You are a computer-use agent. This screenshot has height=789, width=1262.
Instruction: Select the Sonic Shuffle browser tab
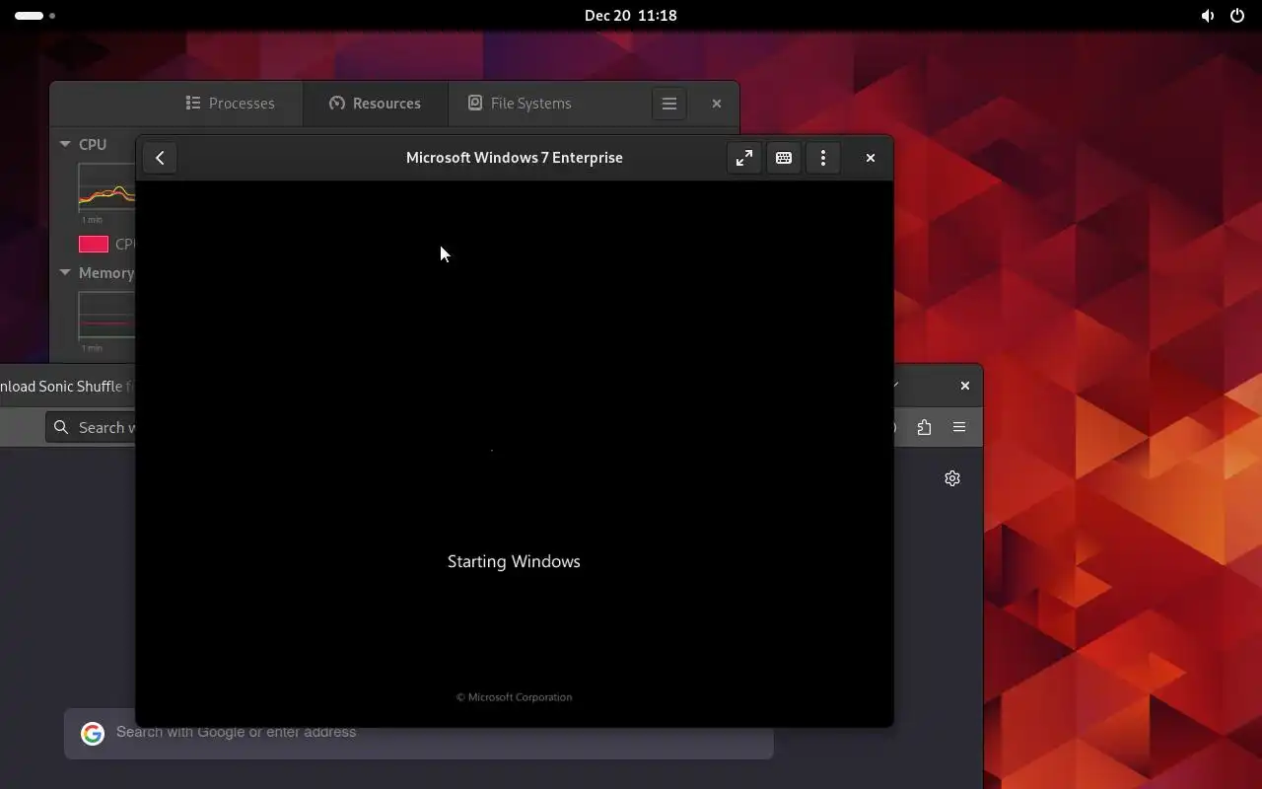coord(65,387)
